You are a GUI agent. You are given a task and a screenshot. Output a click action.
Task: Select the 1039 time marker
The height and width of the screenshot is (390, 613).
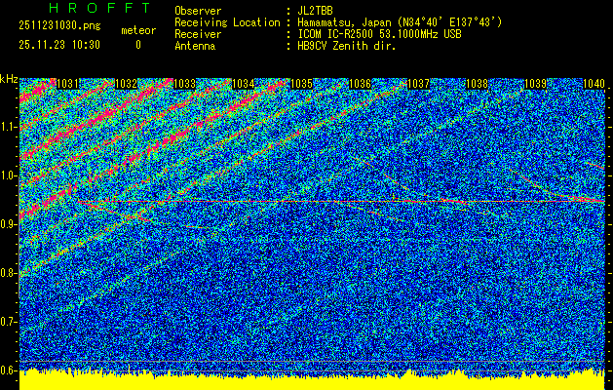pyautogui.click(x=535, y=84)
